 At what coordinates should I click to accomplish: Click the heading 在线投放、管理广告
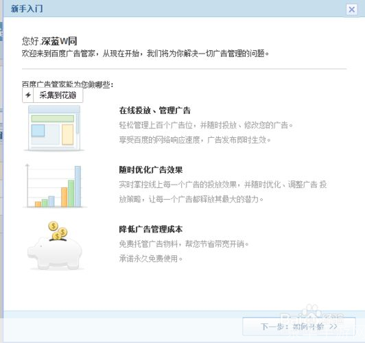pos(155,110)
